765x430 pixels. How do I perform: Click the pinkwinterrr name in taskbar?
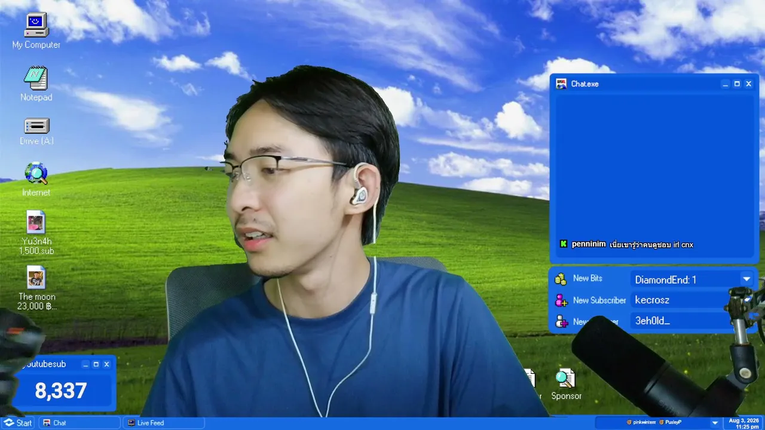tap(644, 422)
